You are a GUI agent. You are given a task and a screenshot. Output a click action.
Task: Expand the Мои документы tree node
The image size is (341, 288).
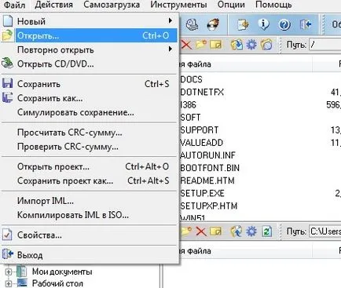point(9,272)
